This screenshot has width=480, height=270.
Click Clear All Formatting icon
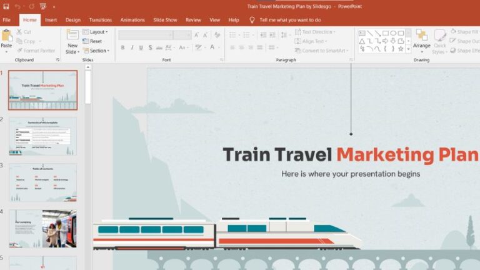[217, 35]
